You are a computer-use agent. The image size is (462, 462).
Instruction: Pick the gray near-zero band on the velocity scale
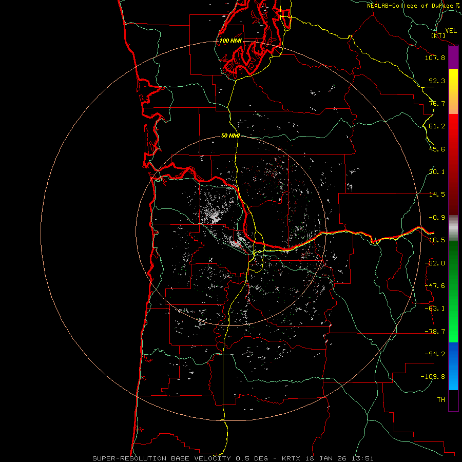[453, 228]
